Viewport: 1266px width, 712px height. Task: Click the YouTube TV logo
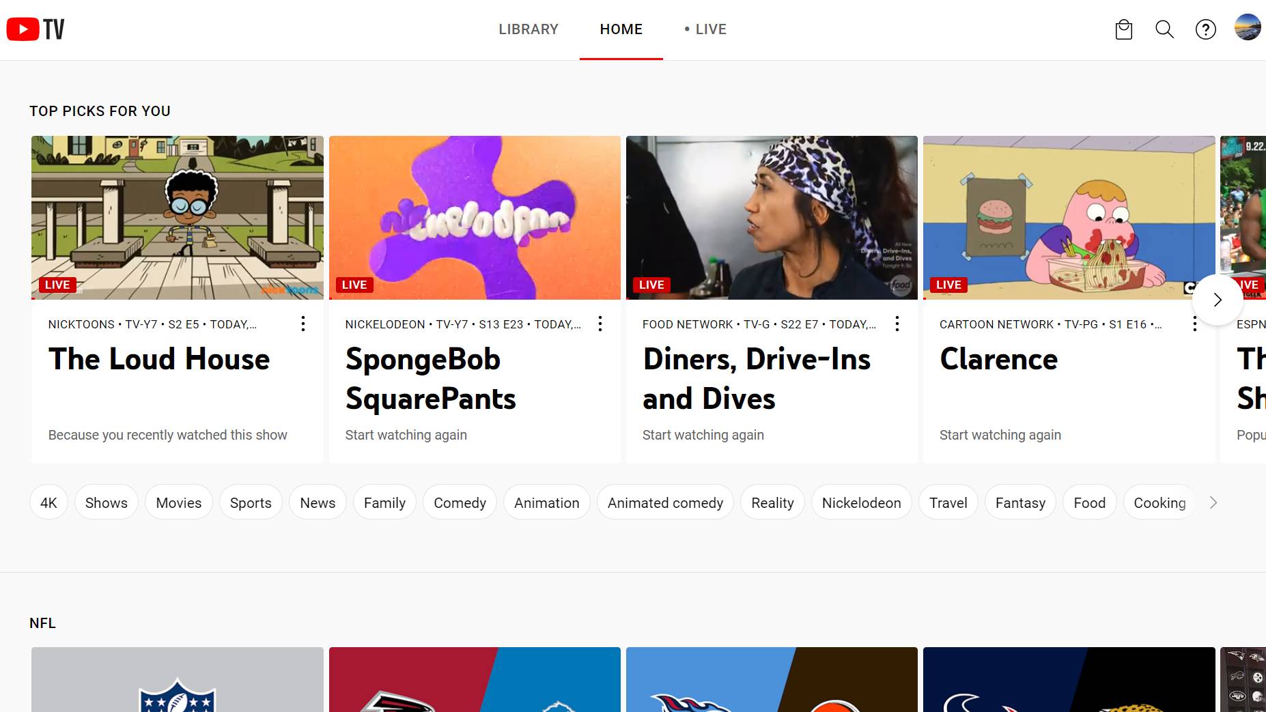click(x=36, y=29)
